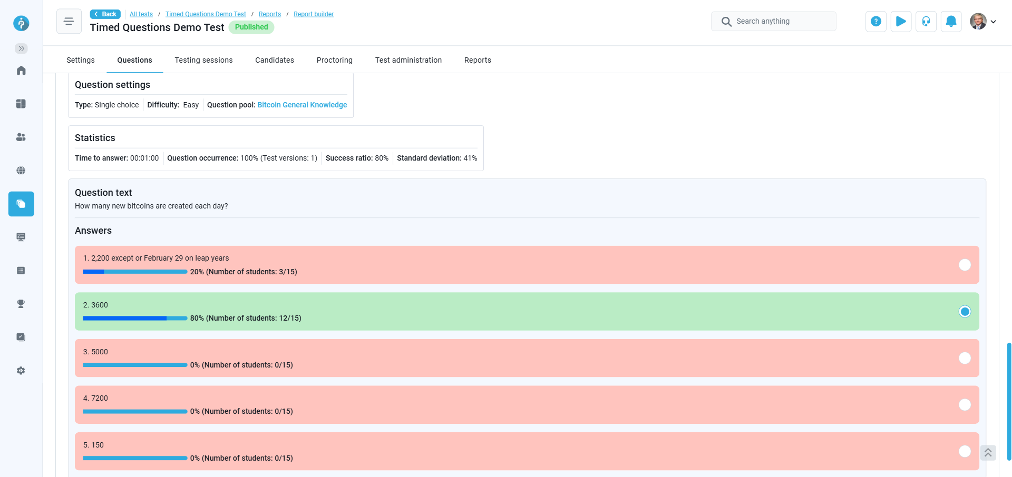Click '20% (Number of students: 3/15)' label
Viewport: 1012px width, 477px height.
click(x=244, y=272)
